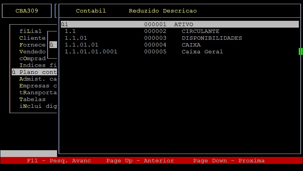
Task: Open the Tabelas menu entry
Action: coord(32,99)
